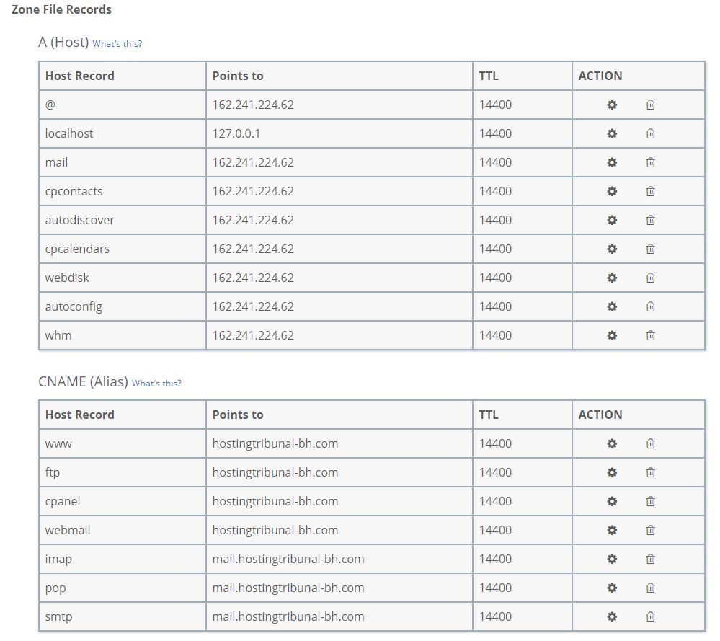This screenshot has height=641, width=720.
Task: Open "What's this?" link next to CNAME (Alias)
Action: [156, 383]
